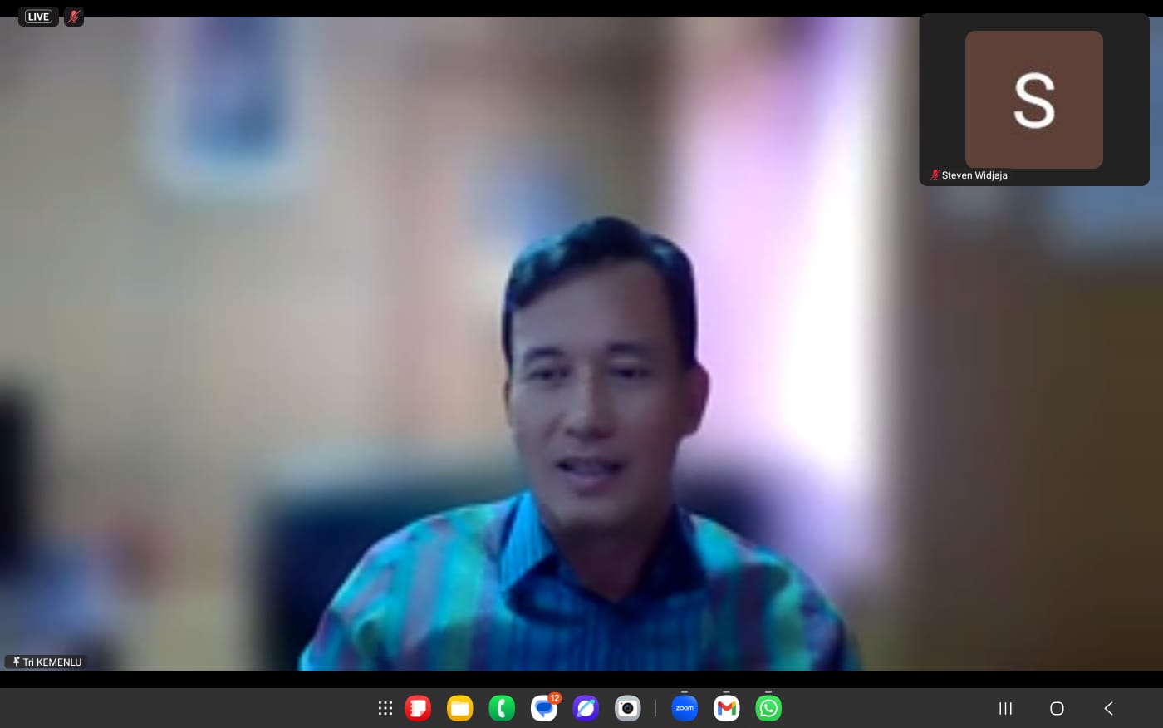The height and width of the screenshot is (728, 1163).
Task: Click the Steven Widjaja name label
Action: click(x=974, y=175)
